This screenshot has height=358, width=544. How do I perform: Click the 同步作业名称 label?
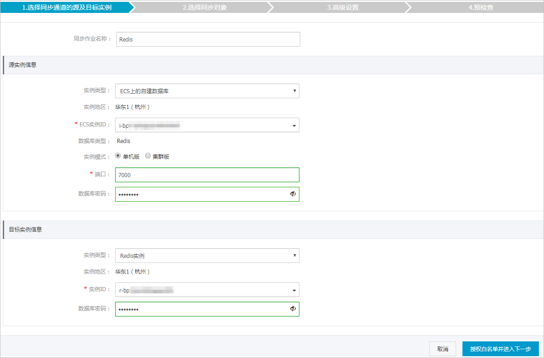[92, 39]
